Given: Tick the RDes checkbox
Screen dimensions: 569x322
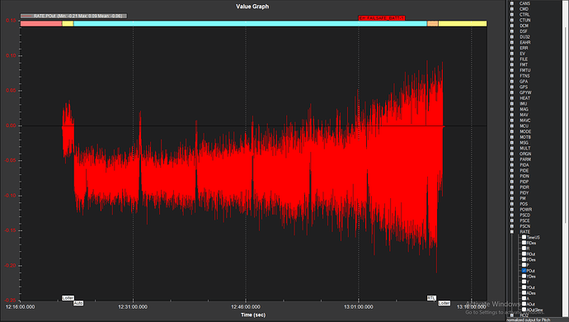Looking at the screenshot, I should [524, 243].
